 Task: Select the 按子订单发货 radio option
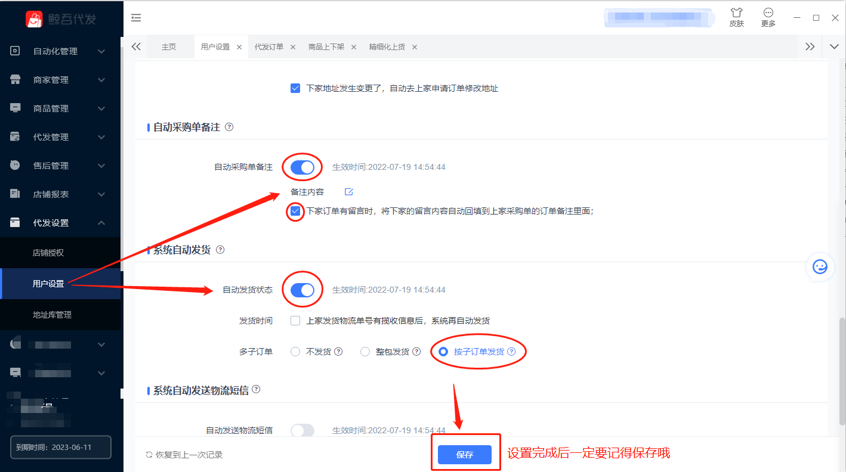443,352
